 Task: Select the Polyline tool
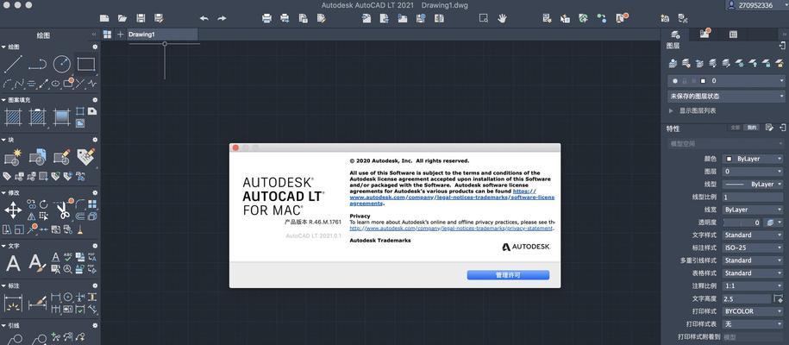point(37,64)
